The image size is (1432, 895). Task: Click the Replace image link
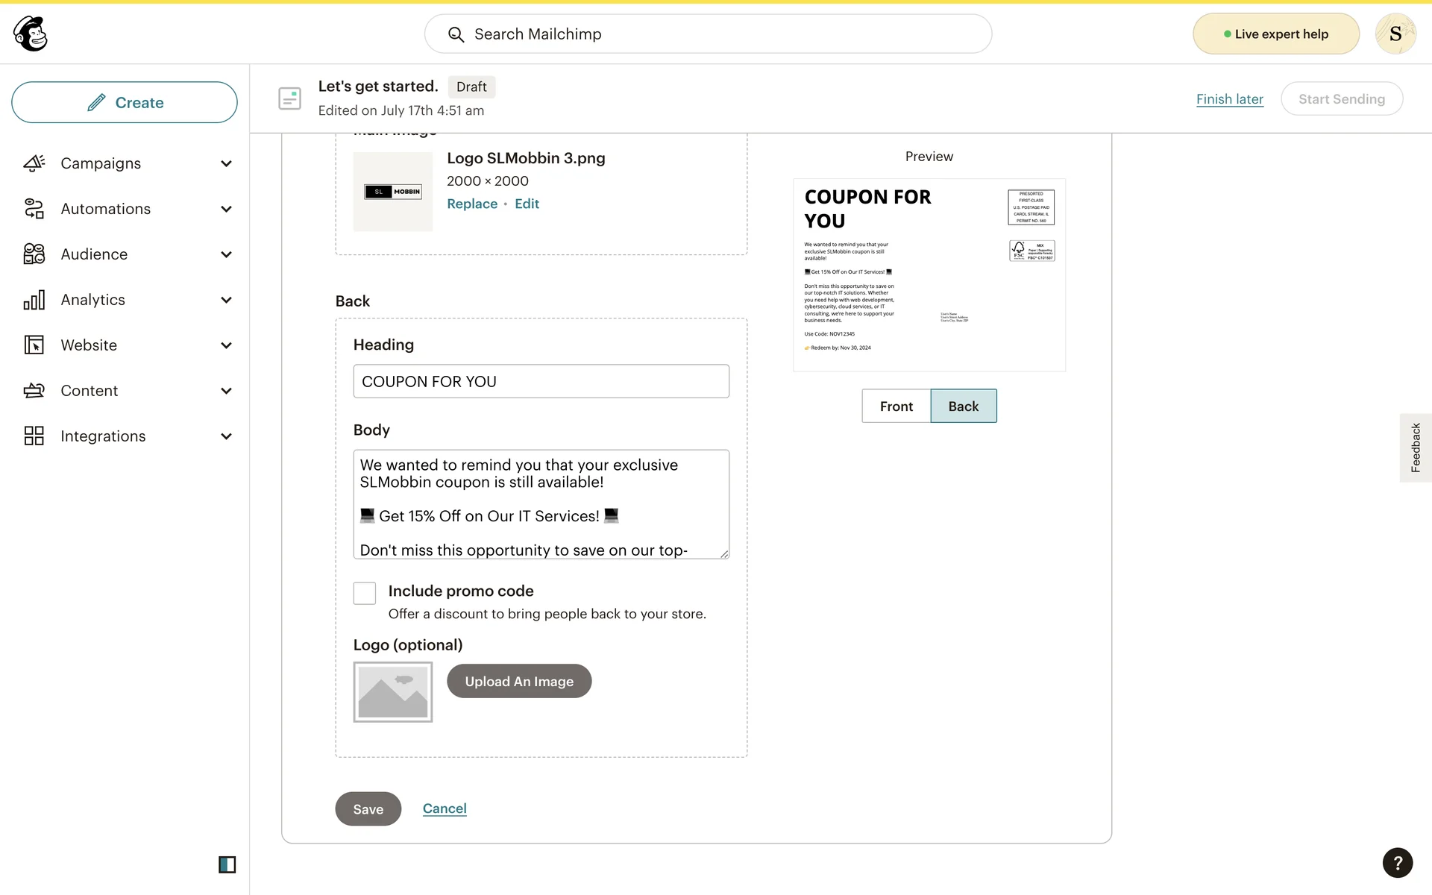pyautogui.click(x=472, y=204)
